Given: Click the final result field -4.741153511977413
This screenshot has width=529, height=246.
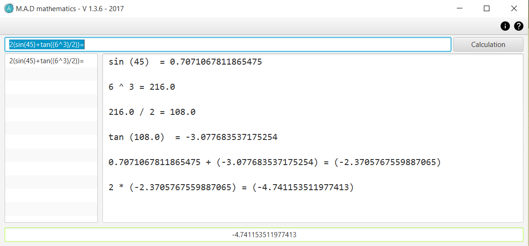Looking at the screenshot, I should (x=264, y=234).
